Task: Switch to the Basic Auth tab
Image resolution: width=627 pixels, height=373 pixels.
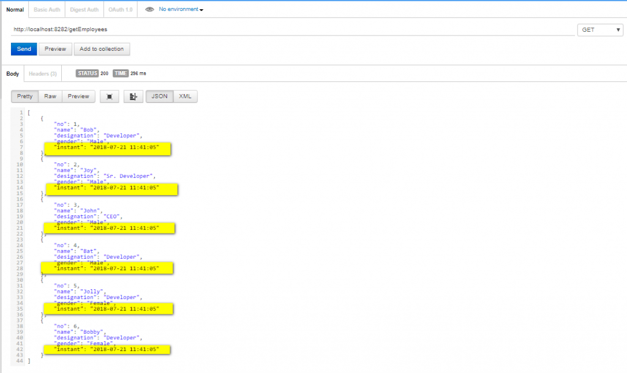Action: click(x=47, y=9)
